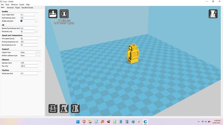
Task: Open the taskbar clock and date
Action: [217, 122]
